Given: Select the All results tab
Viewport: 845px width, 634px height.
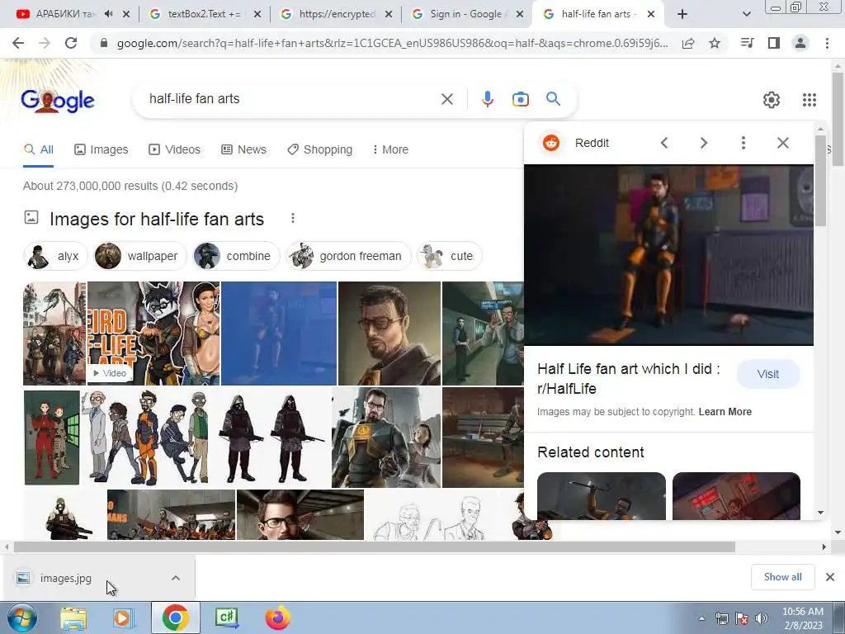Looking at the screenshot, I should [38, 149].
